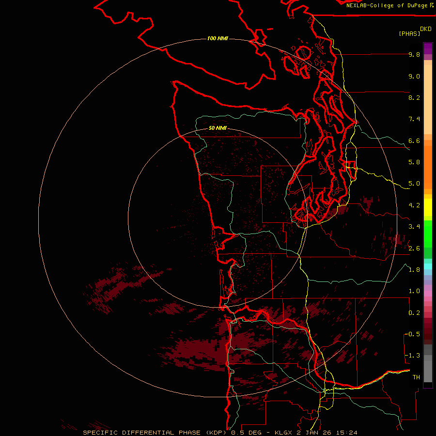Select the [PHAS] legend heading
The height and width of the screenshot is (436, 436).
point(409,33)
